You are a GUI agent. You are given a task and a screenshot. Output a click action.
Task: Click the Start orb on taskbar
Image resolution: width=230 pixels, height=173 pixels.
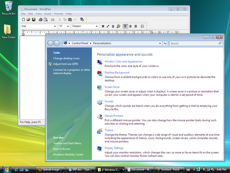(x=6, y=169)
